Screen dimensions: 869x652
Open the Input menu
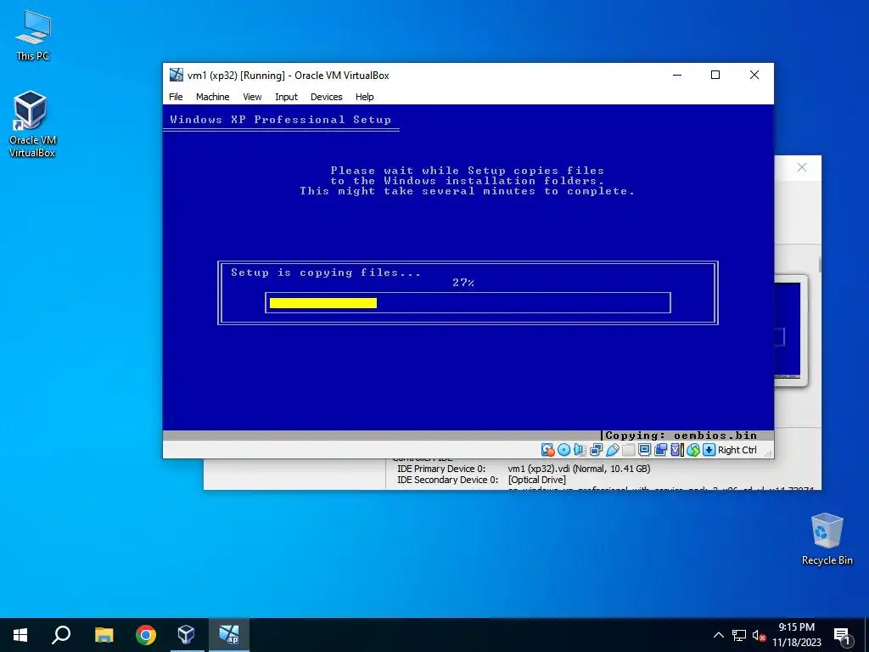pyautogui.click(x=286, y=97)
